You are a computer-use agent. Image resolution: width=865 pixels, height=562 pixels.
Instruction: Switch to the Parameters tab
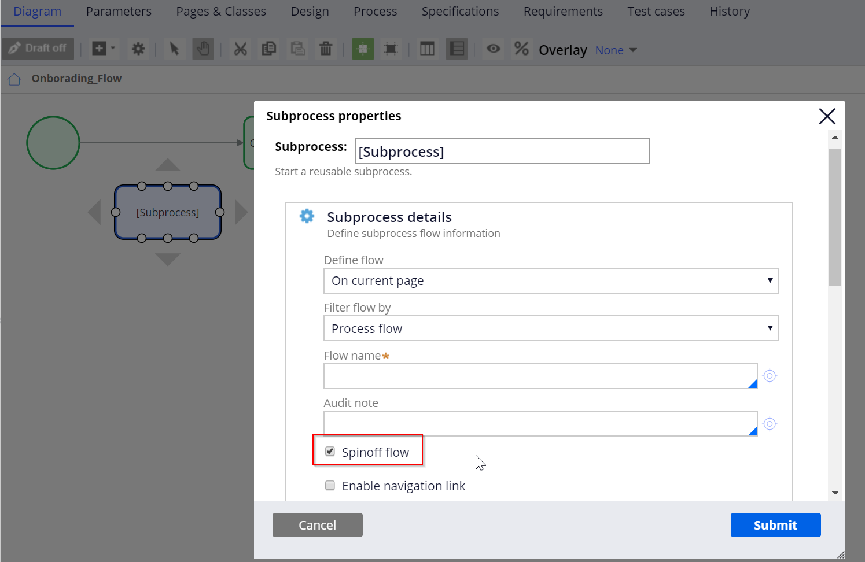(x=119, y=11)
